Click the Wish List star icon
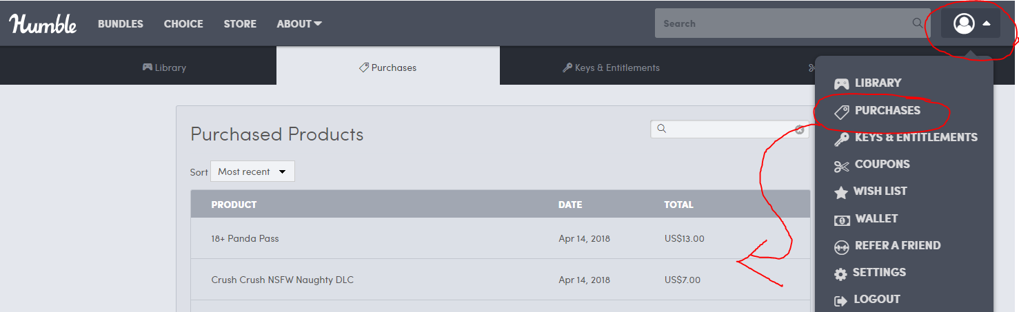The height and width of the screenshot is (312, 1019). (841, 192)
